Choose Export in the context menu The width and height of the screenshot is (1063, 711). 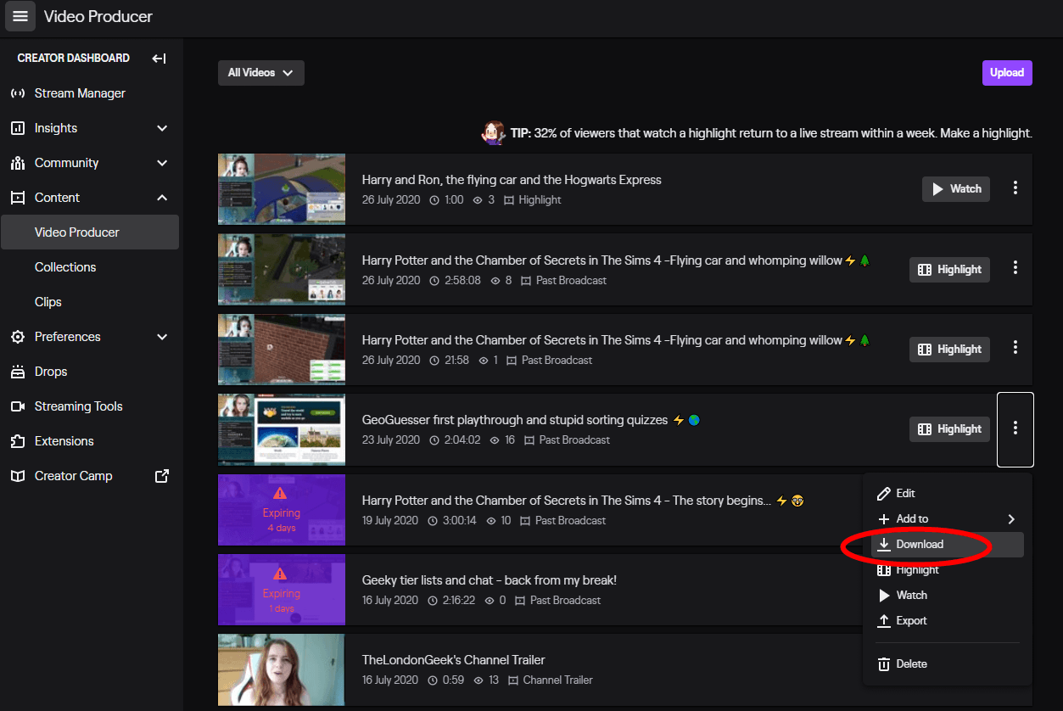tap(947, 621)
